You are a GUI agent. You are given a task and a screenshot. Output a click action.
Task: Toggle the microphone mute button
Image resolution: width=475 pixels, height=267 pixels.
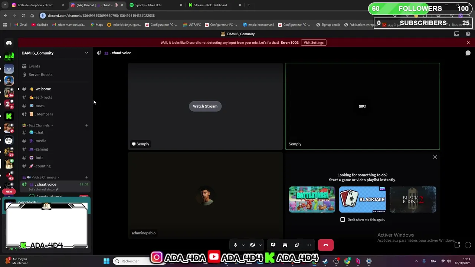(x=235, y=245)
